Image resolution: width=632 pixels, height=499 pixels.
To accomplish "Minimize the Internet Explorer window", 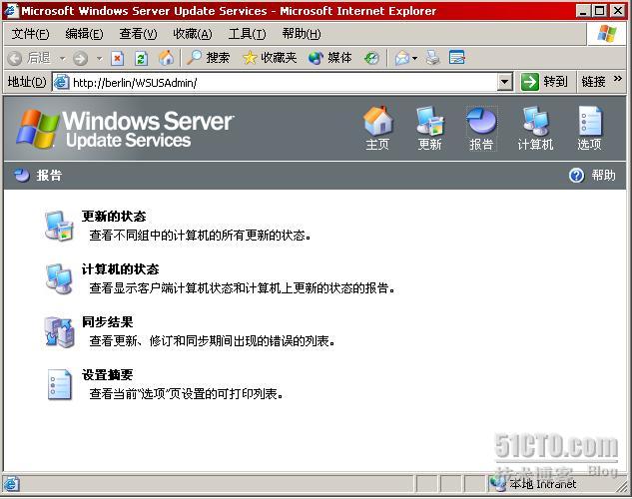I will point(583,10).
